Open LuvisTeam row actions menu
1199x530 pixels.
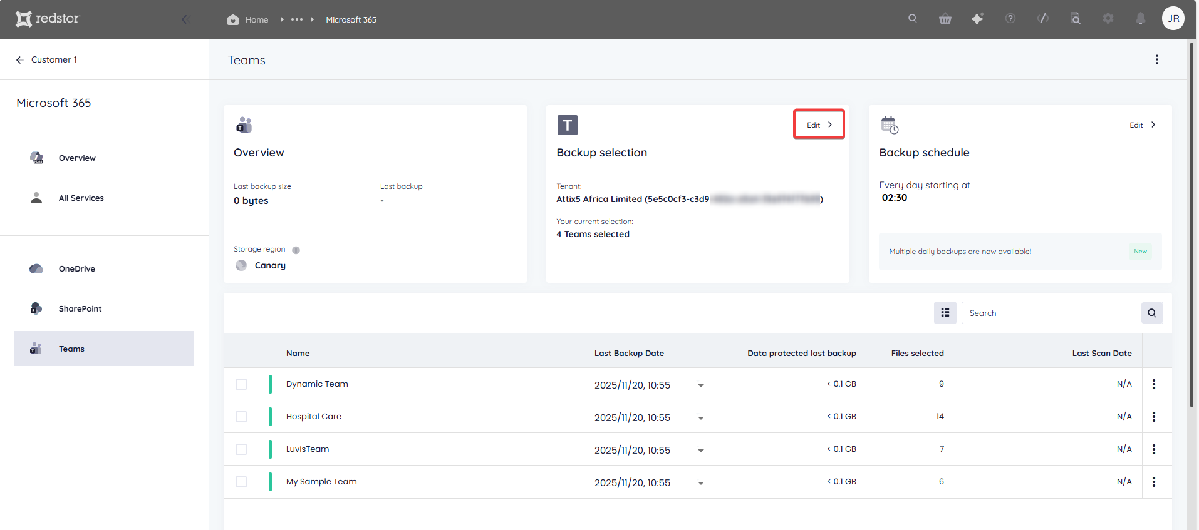(x=1154, y=449)
